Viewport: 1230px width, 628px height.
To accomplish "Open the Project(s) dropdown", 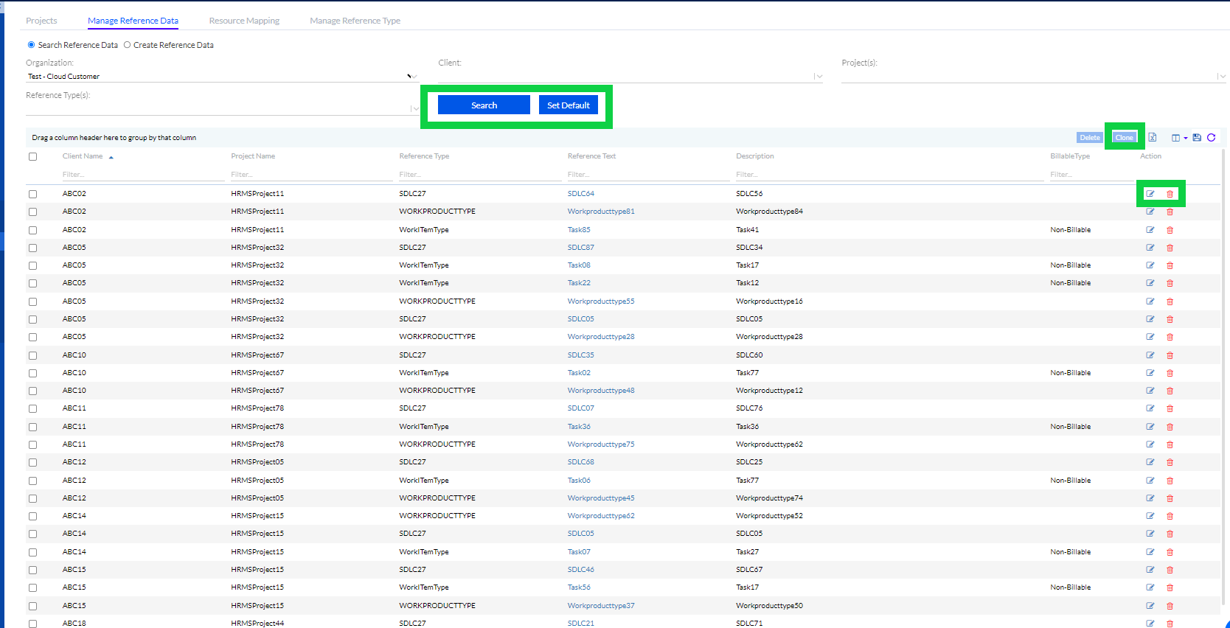I will 1033,76.
